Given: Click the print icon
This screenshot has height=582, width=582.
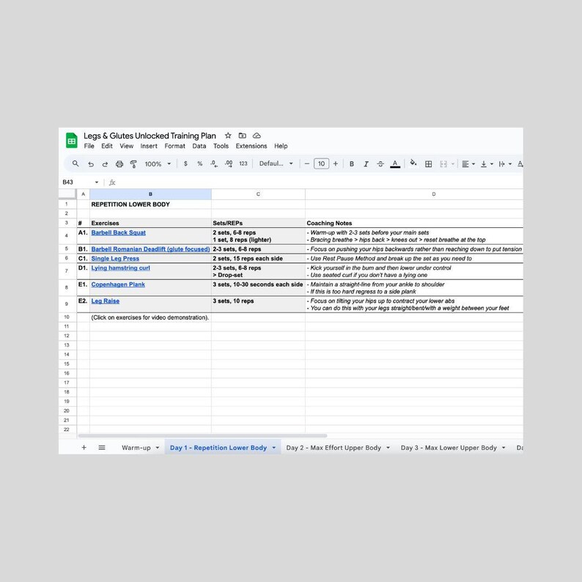Looking at the screenshot, I should 119,164.
